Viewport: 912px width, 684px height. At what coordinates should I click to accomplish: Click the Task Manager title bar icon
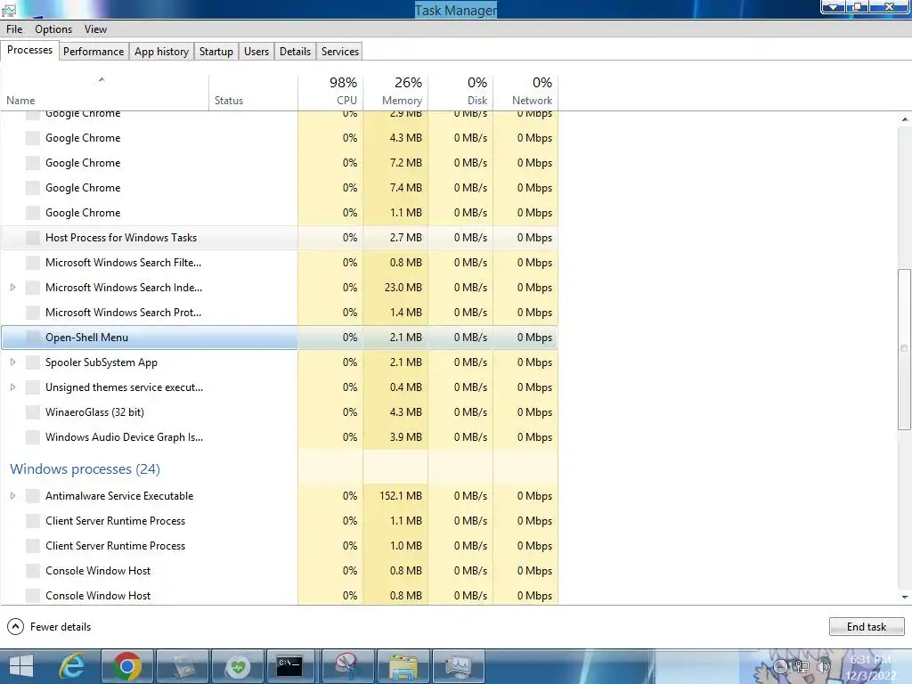[8, 10]
